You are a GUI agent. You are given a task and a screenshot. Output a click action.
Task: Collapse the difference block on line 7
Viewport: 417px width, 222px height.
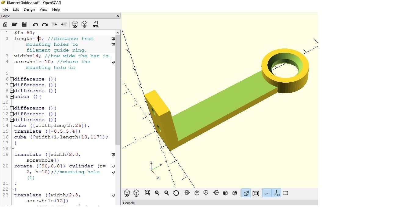pyautogui.click(x=12, y=85)
